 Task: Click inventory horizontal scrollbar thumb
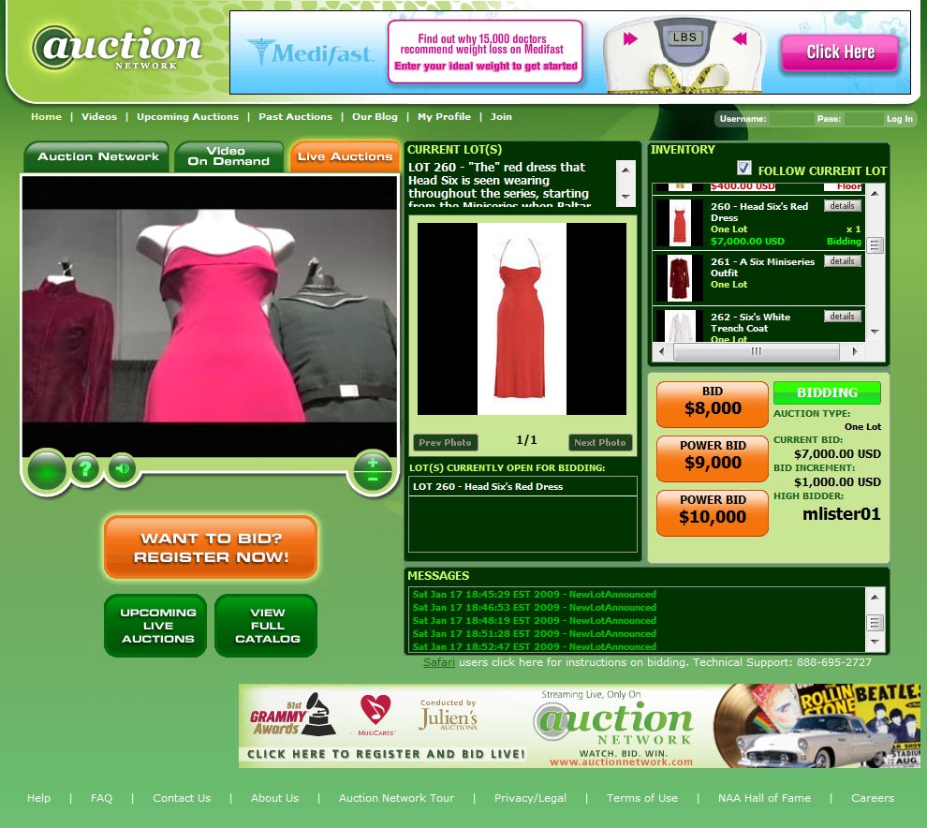[x=757, y=351]
